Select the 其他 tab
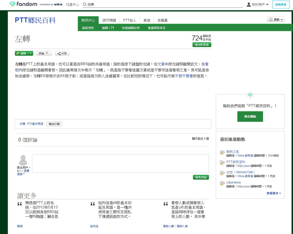This screenshot has height=234, width=293. click(x=147, y=20)
